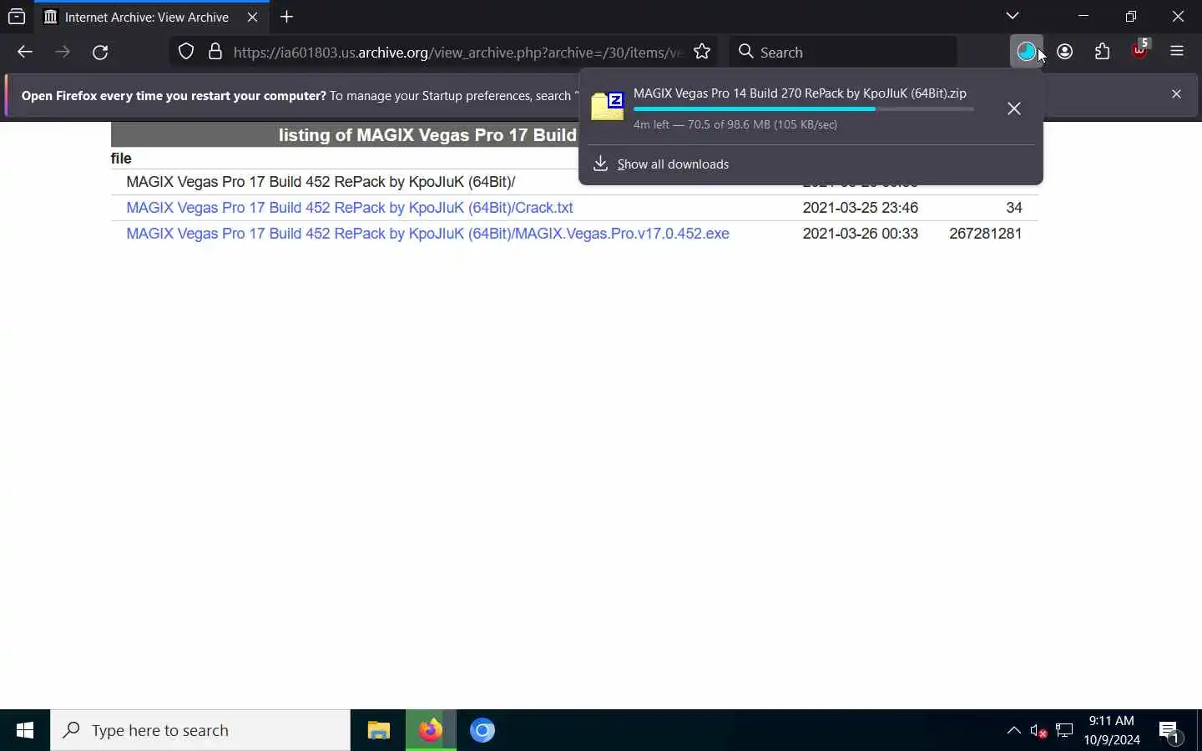Switch to Firefox on the taskbar
Image resolution: width=1202 pixels, height=751 pixels.
coord(431,730)
